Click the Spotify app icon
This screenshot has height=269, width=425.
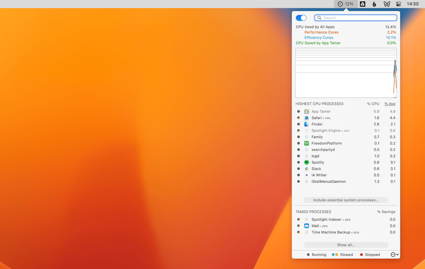coord(307,162)
